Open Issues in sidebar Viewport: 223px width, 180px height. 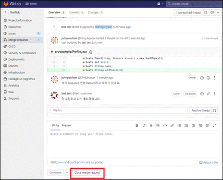tap(12, 34)
